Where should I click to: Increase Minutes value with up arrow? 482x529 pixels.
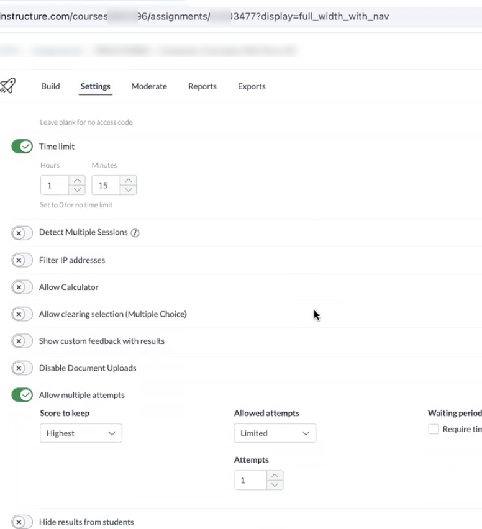point(129,181)
